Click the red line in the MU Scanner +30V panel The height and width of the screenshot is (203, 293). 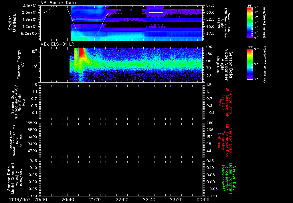coord(134,111)
